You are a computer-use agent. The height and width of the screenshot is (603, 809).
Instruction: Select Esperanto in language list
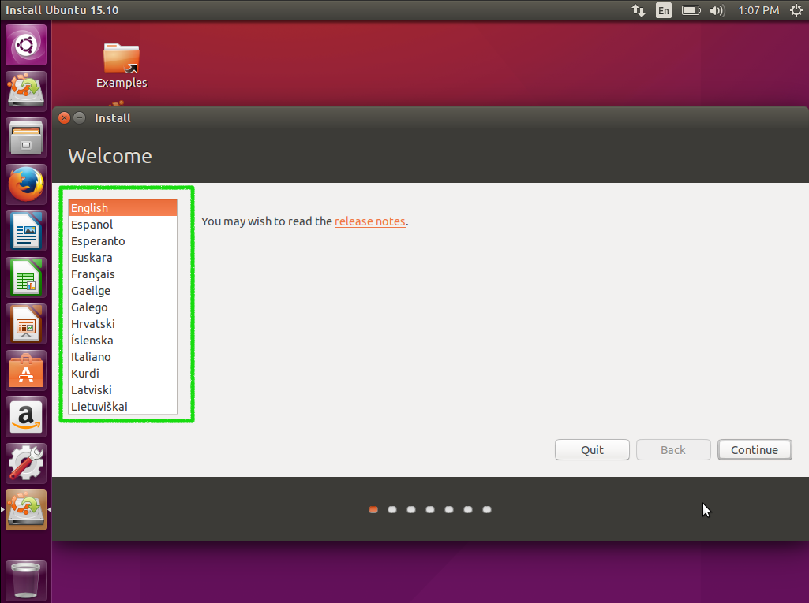coord(123,241)
